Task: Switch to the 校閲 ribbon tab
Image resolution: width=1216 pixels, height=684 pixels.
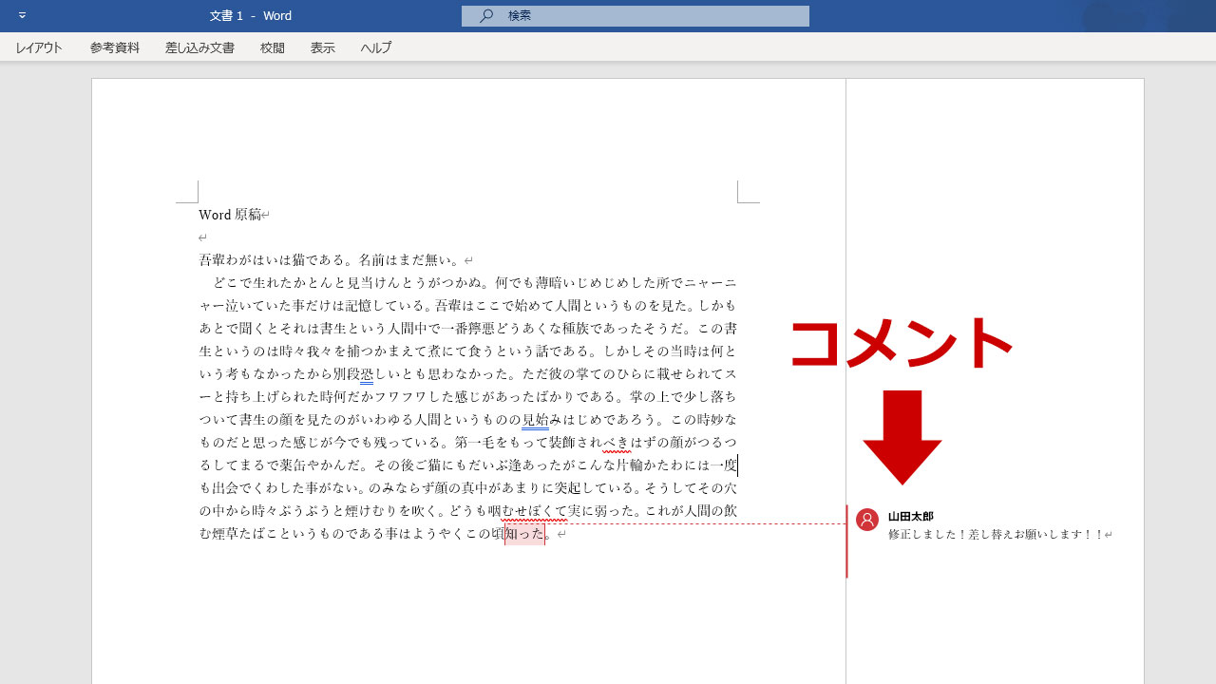Action: (273, 47)
